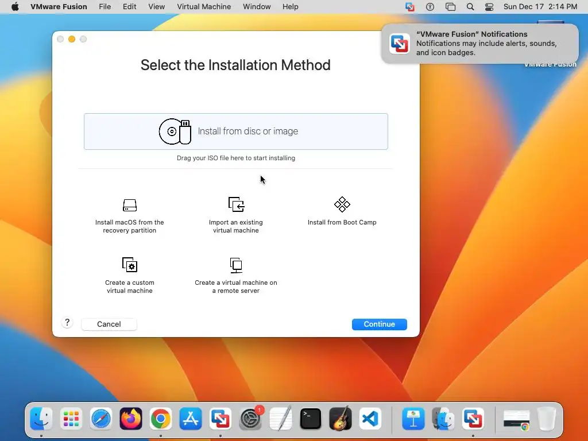
Task: Open Trash from the Dock
Action: click(547, 419)
